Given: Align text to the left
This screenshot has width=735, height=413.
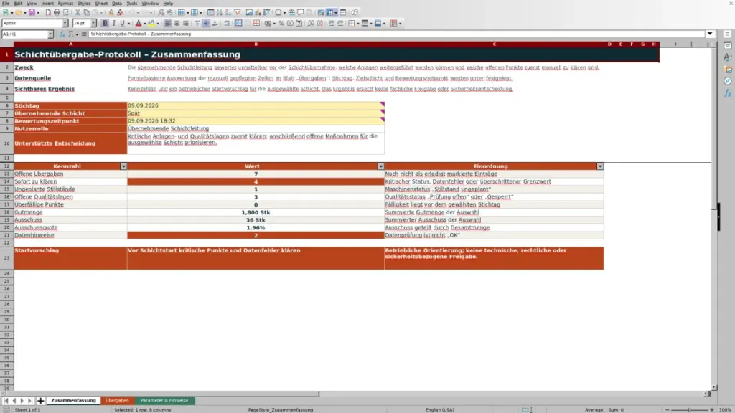Looking at the screenshot, I should pyautogui.click(x=168, y=24).
